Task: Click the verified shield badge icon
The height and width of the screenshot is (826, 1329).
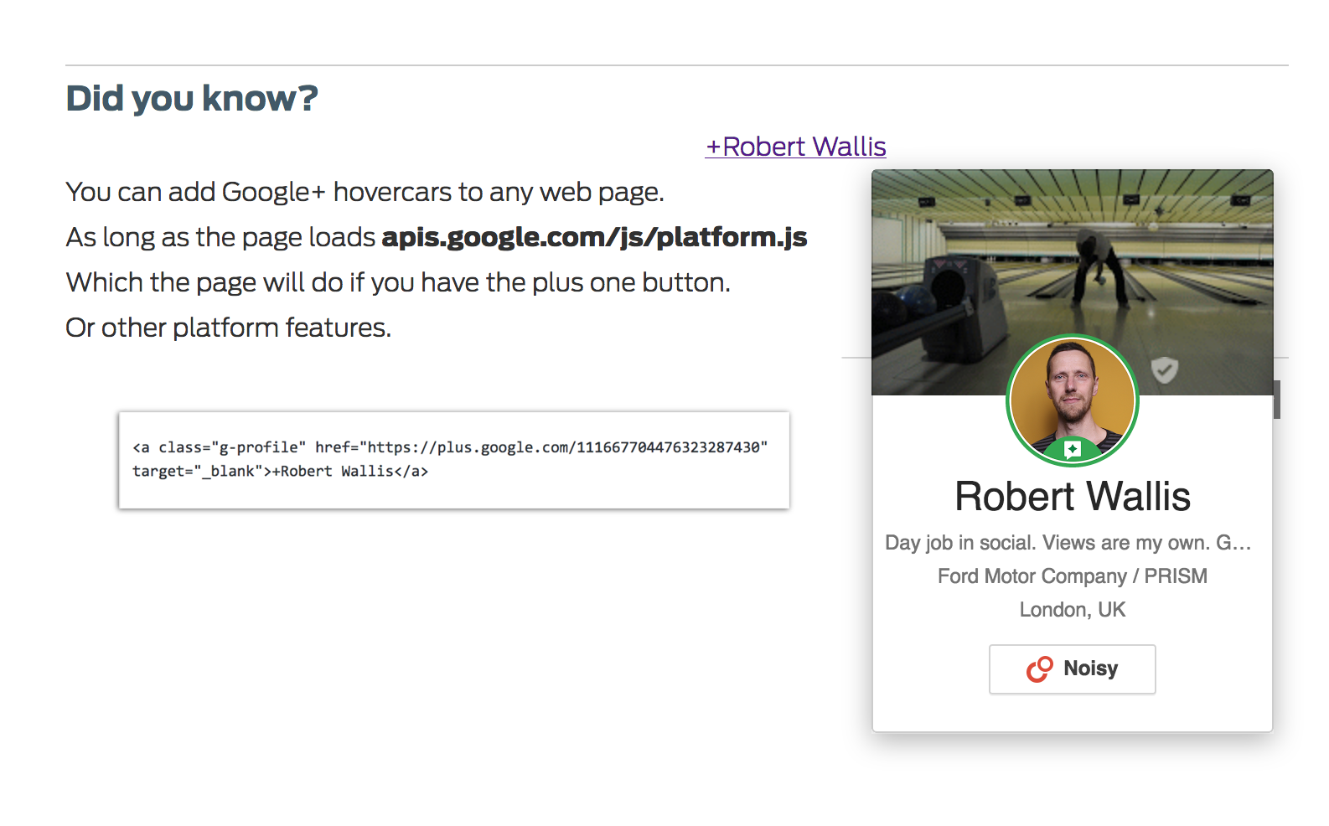Action: 1164,369
